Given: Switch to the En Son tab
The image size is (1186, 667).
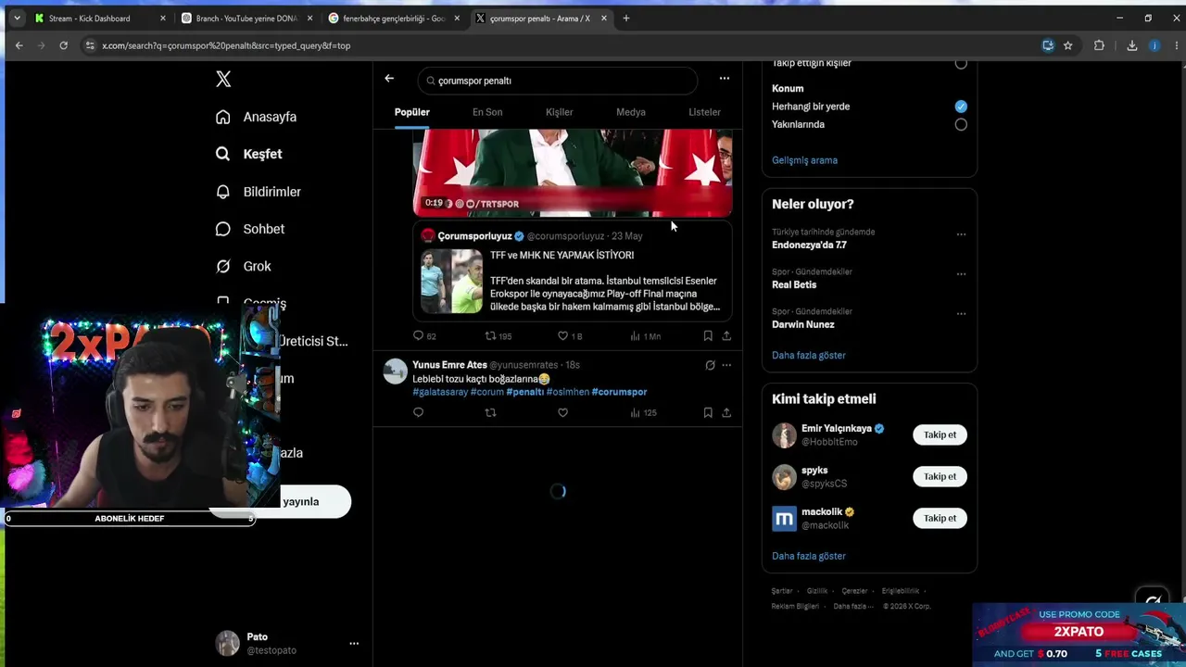Looking at the screenshot, I should click(x=487, y=112).
